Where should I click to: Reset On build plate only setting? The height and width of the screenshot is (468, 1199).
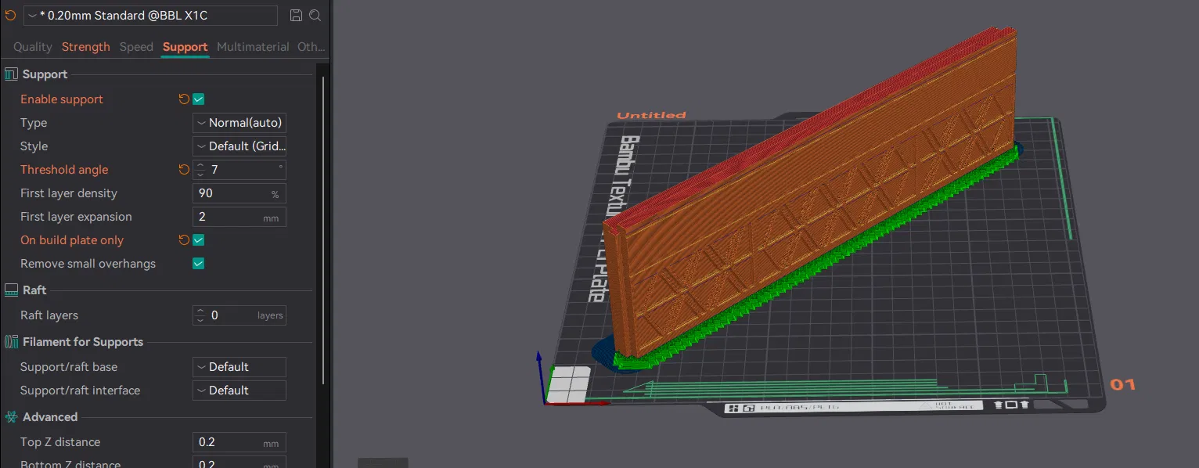pos(184,240)
